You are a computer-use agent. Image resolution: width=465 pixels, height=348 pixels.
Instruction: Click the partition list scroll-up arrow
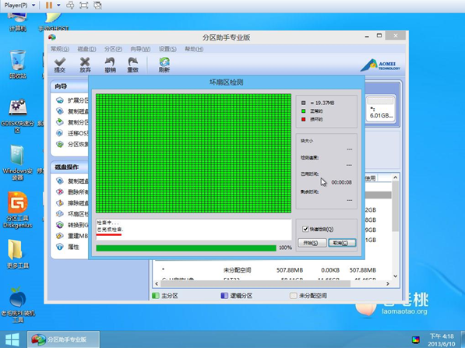(396, 178)
